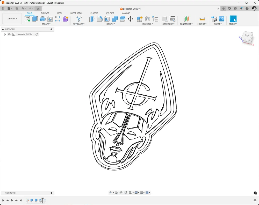Expand the popestar_2025 v1 tree node
259x205 pixels.
click(x=5, y=34)
